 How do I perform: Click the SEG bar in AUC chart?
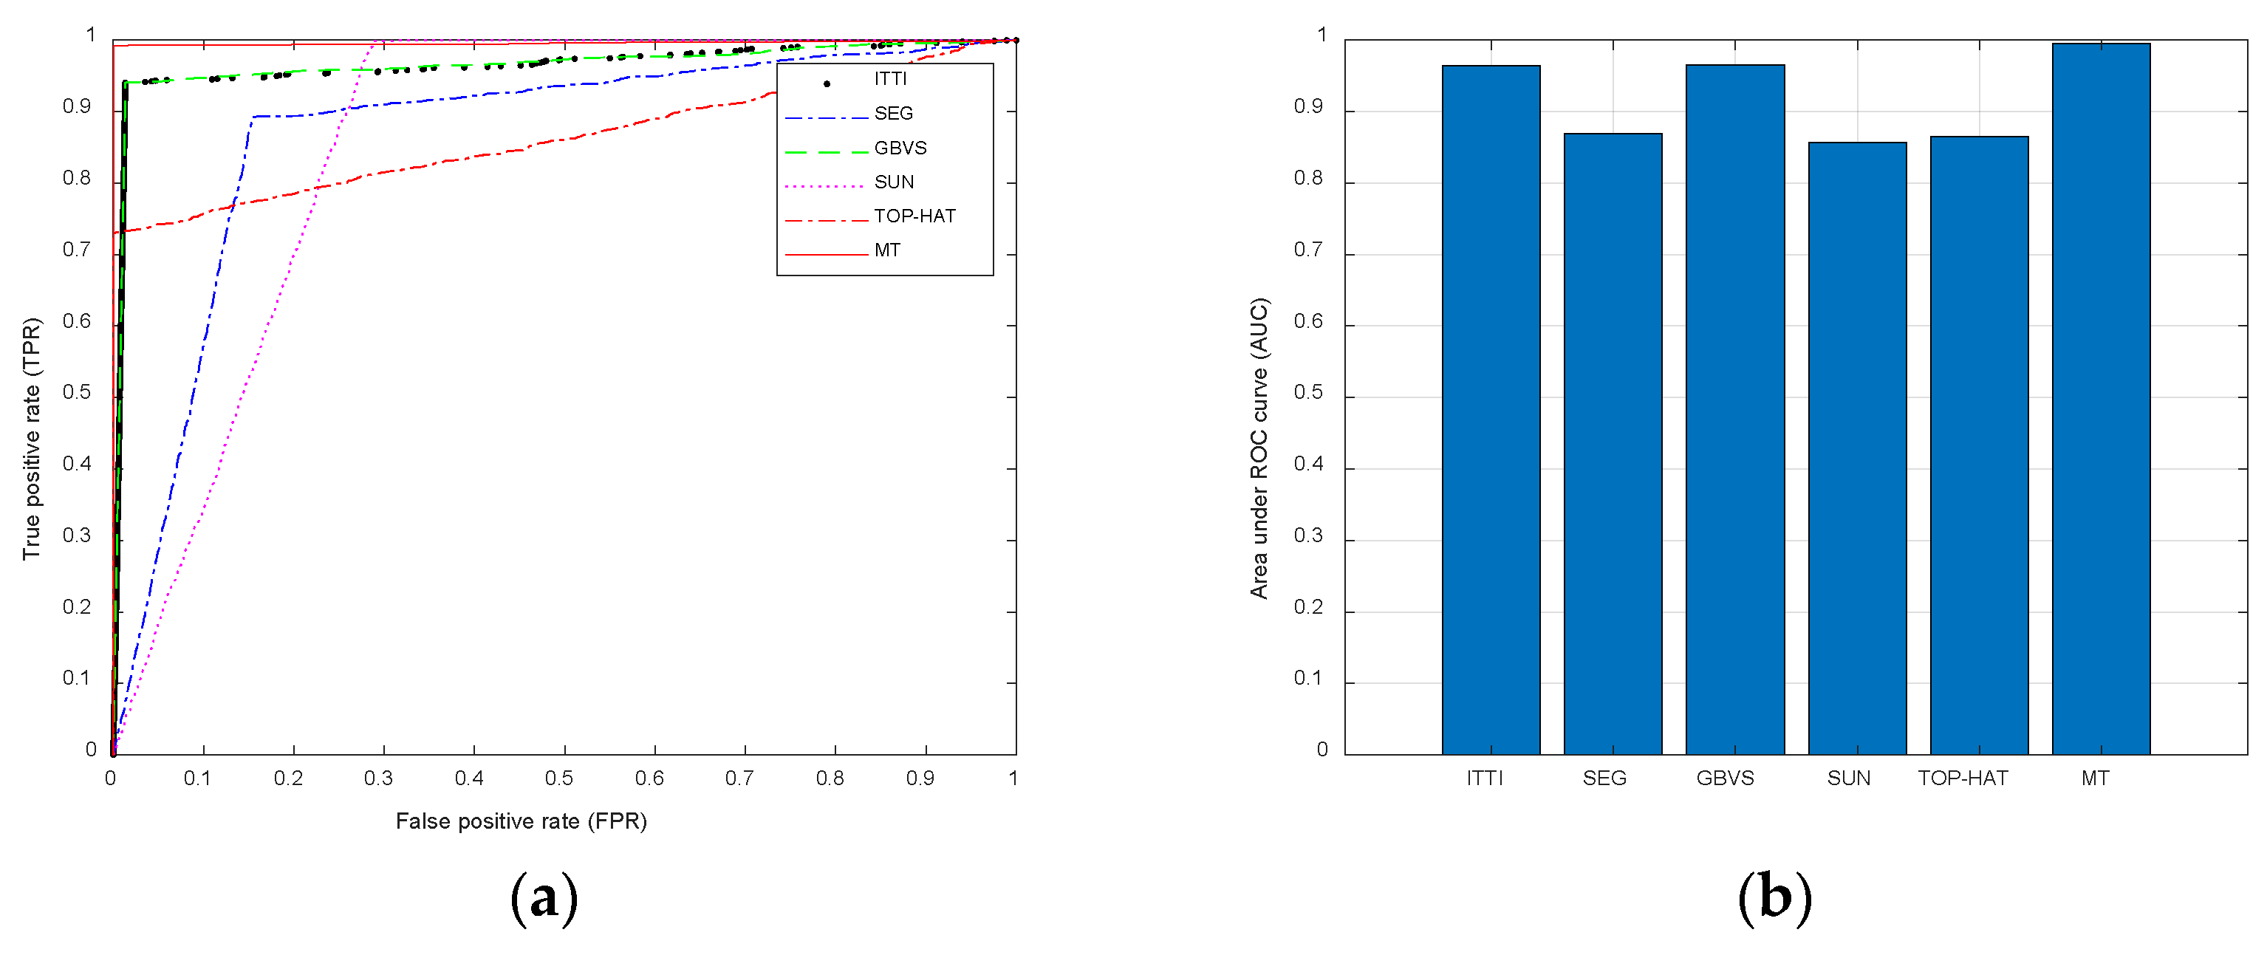[1613, 445]
